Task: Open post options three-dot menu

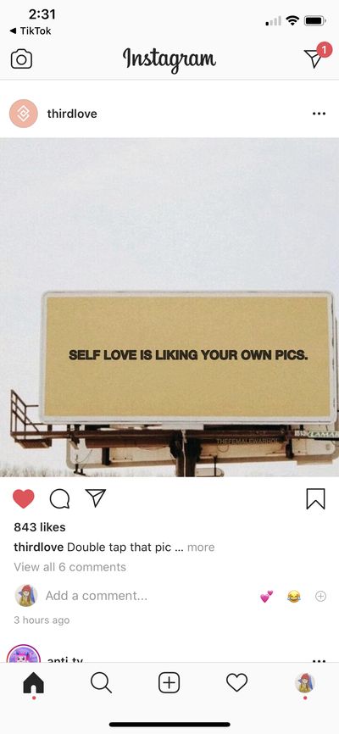Action: [x=319, y=114]
